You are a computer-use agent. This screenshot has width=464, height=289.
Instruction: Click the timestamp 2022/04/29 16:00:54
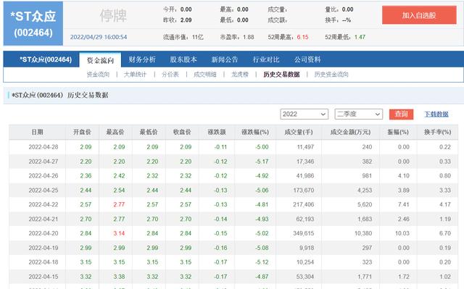pyautogui.click(x=99, y=37)
